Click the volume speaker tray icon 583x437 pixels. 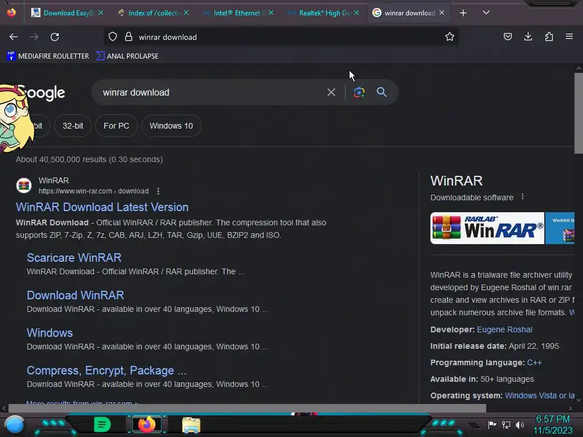[520, 424]
